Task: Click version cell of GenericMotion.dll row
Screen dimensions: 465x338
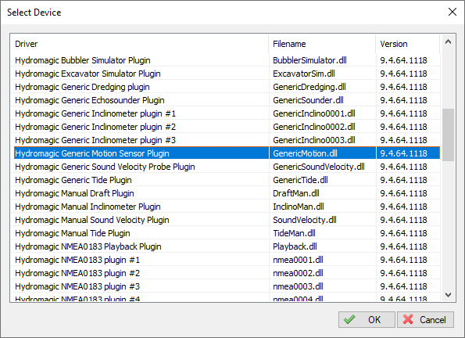Action: point(408,153)
